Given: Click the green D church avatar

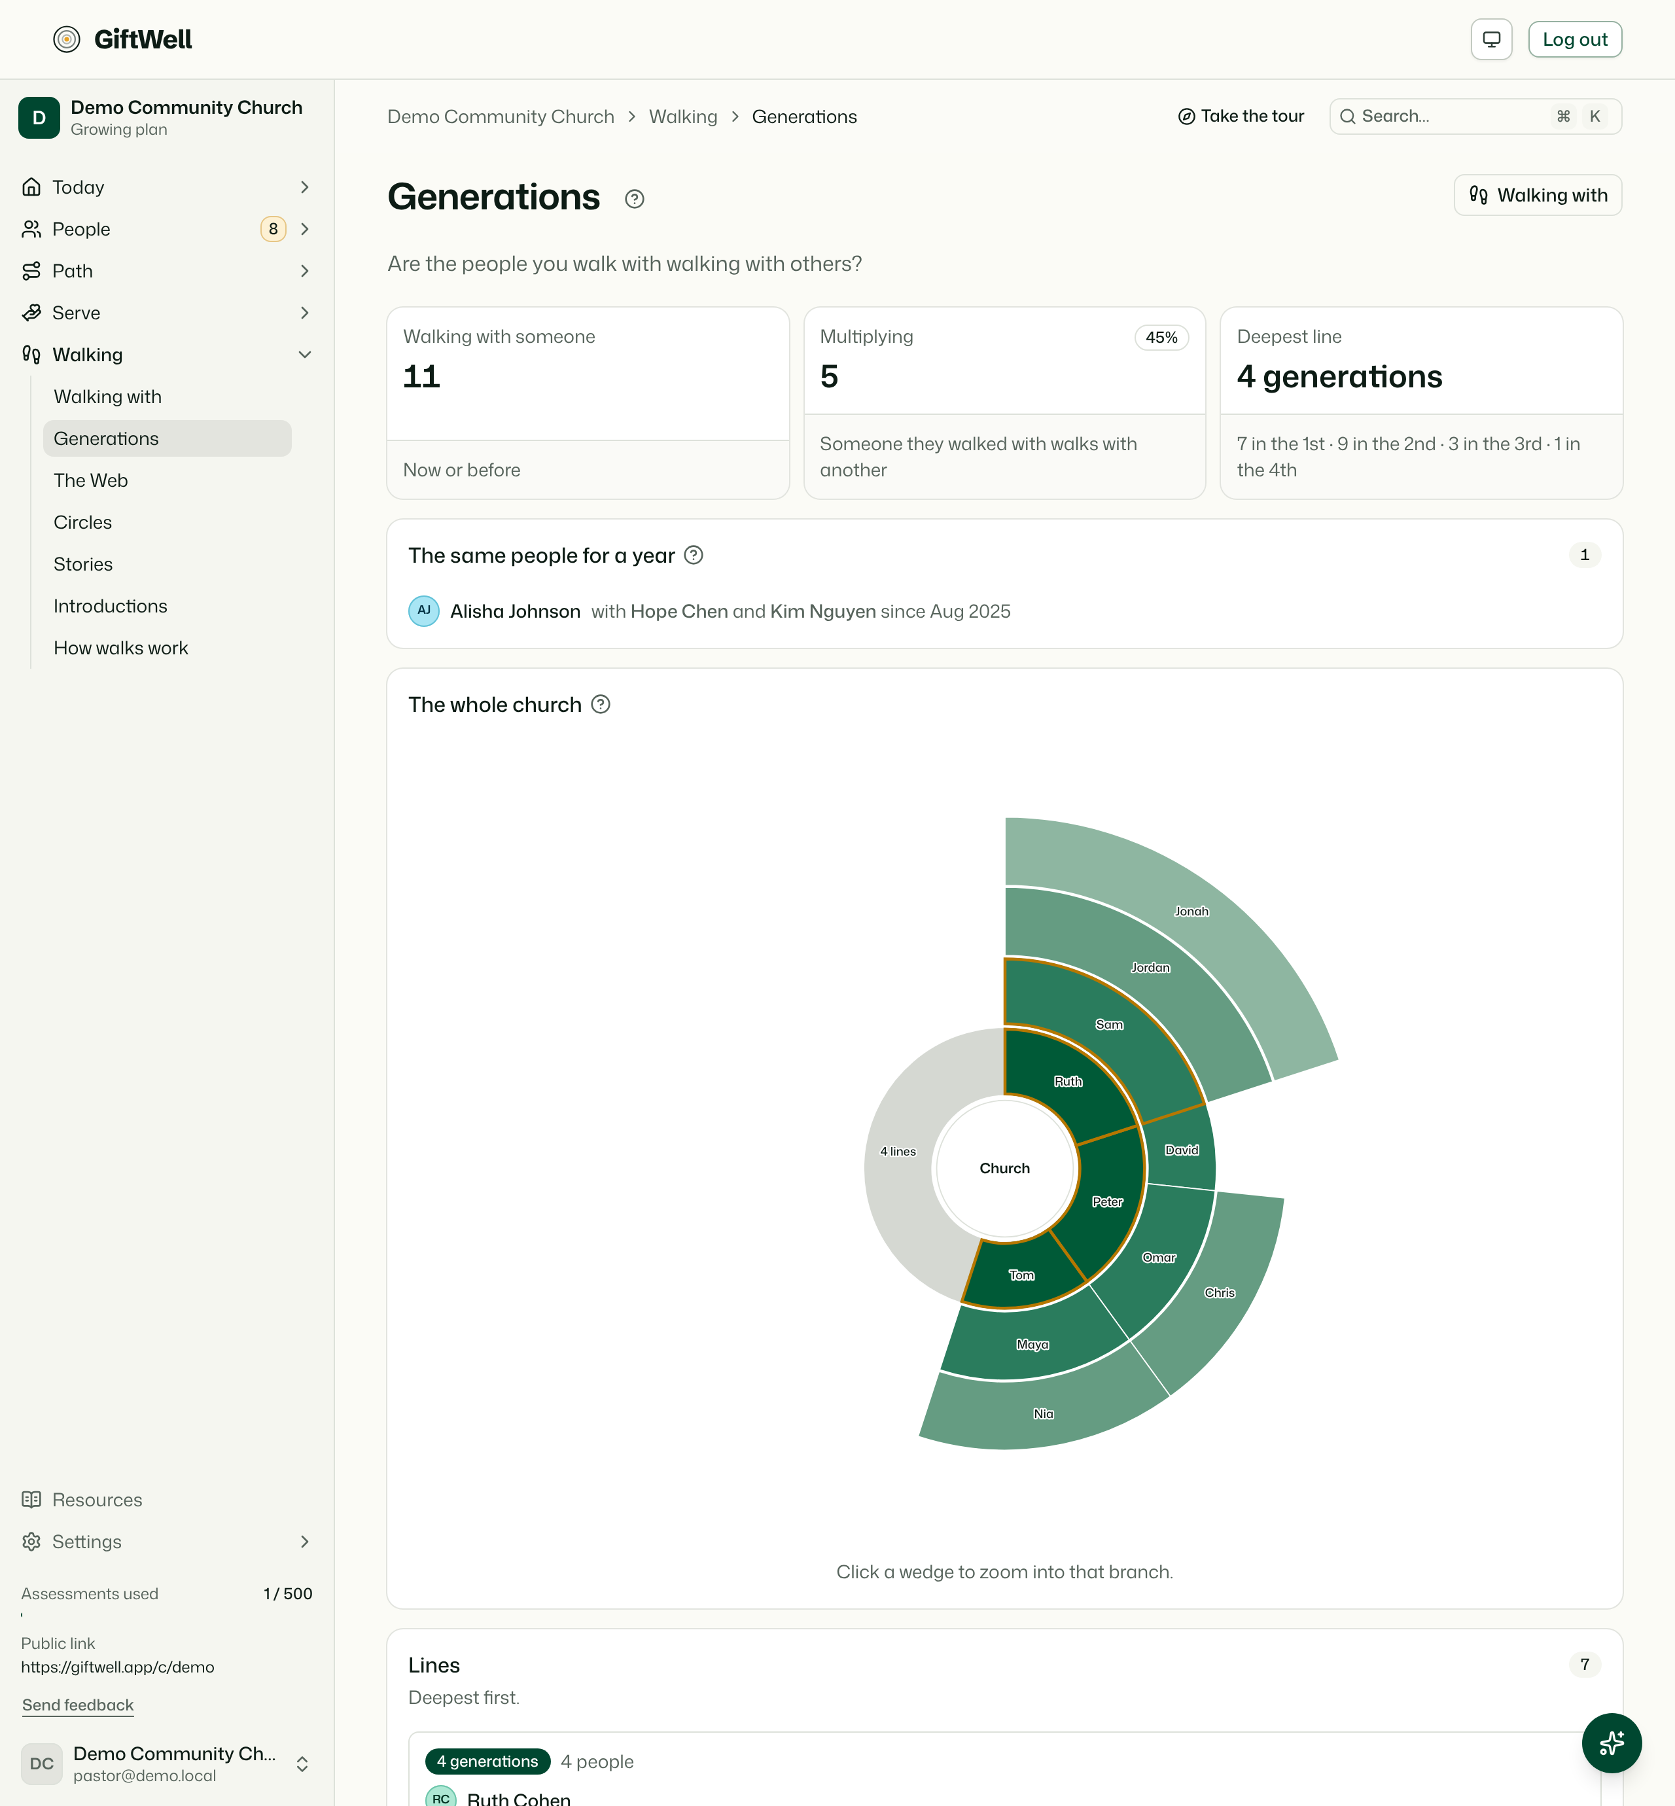Looking at the screenshot, I should coord(39,118).
